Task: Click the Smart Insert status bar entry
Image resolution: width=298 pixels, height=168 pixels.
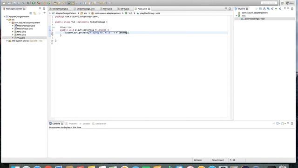Action: [218, 160]
